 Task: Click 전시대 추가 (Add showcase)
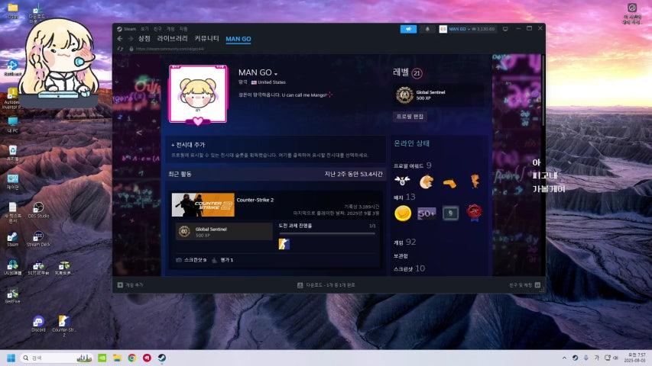188,145
